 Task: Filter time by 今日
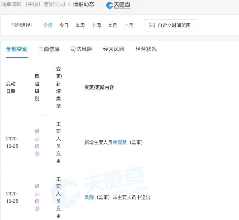click(x=64, y=25)
